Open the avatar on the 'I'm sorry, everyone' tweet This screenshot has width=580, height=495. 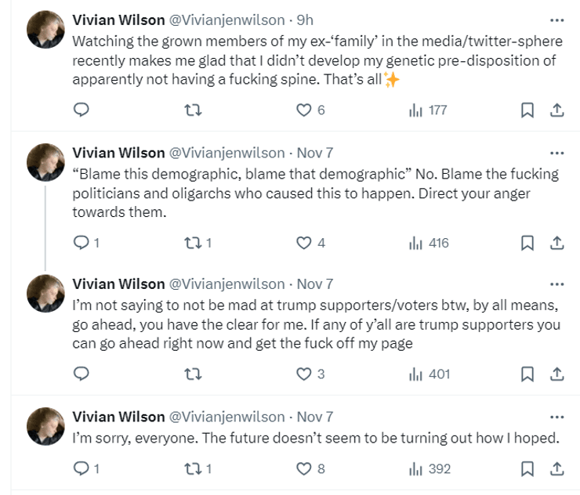pyautogui.click(x=45, y=426)
